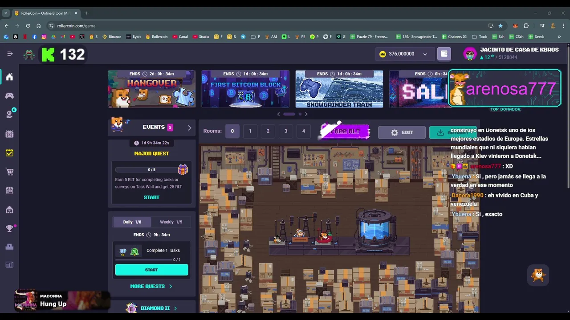Screen dimensions: 570x320
Task: Open the Instagram bookmark icon
Action: tap(44, 37)
